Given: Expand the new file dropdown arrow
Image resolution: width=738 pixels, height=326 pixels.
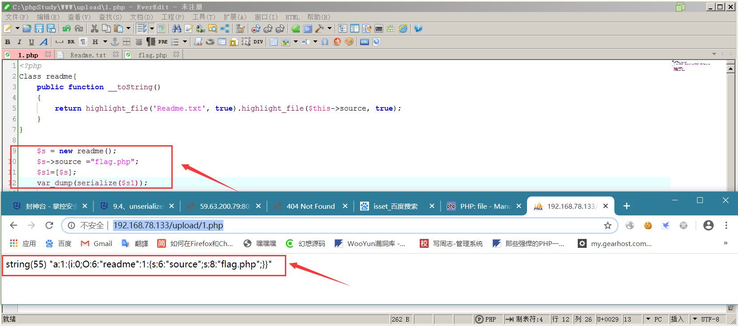Looking at the screenshot, I should pos(17,28).
